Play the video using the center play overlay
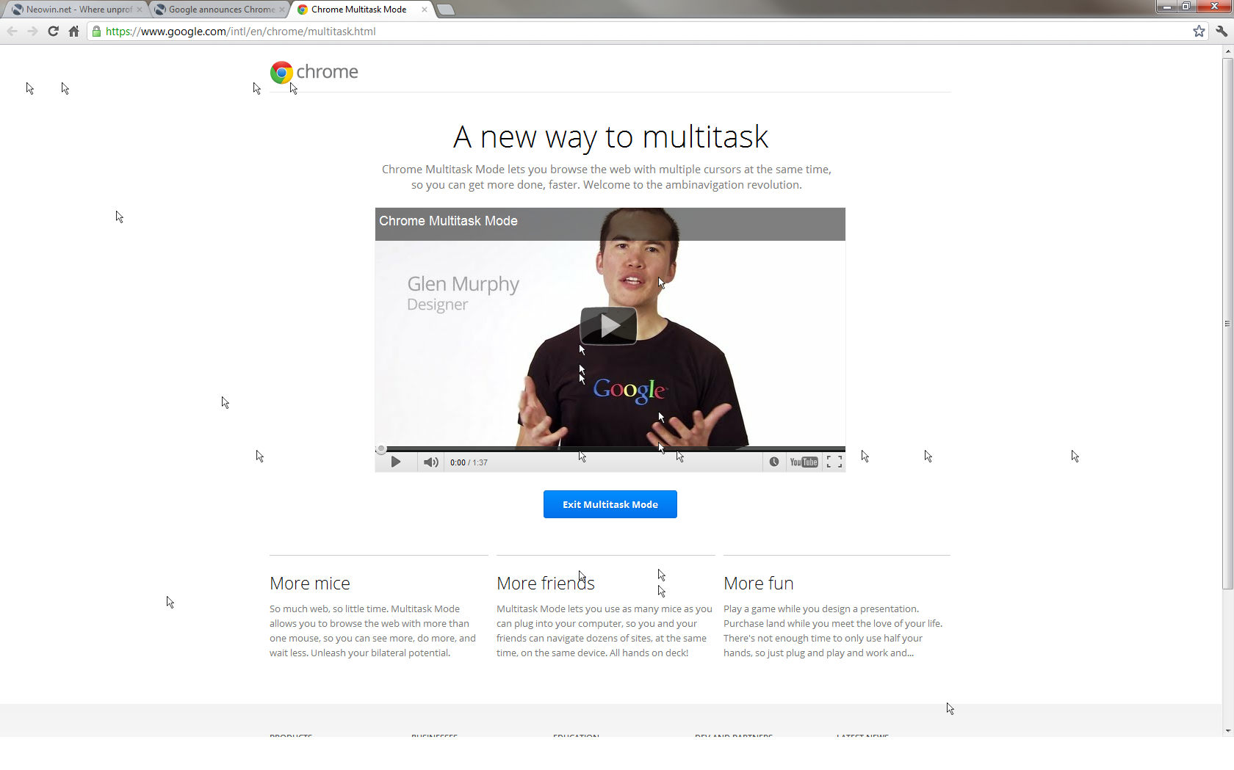Screen dimensions: 1234x770 pyautogui.click(x=609, y=325)
